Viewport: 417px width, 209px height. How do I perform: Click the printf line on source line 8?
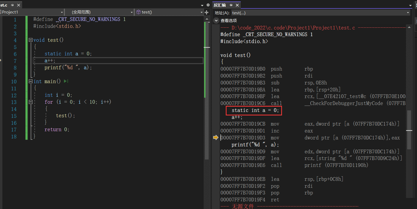(x=68, y=68)
